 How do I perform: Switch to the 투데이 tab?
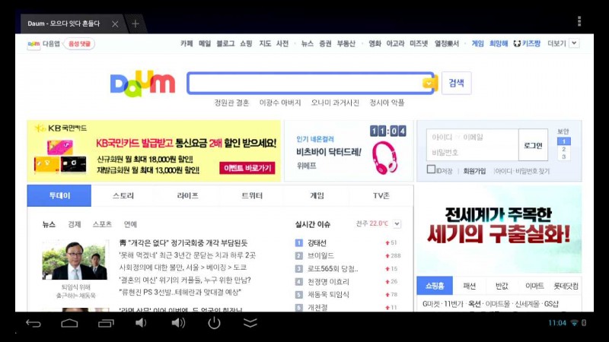59,196
